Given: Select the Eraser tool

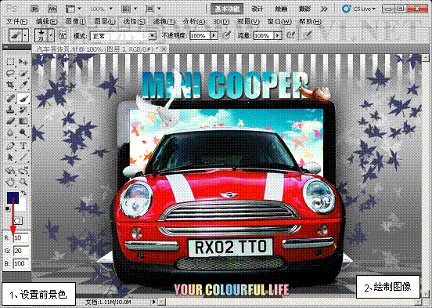Looking at the screenshot, I should (10, 121).
